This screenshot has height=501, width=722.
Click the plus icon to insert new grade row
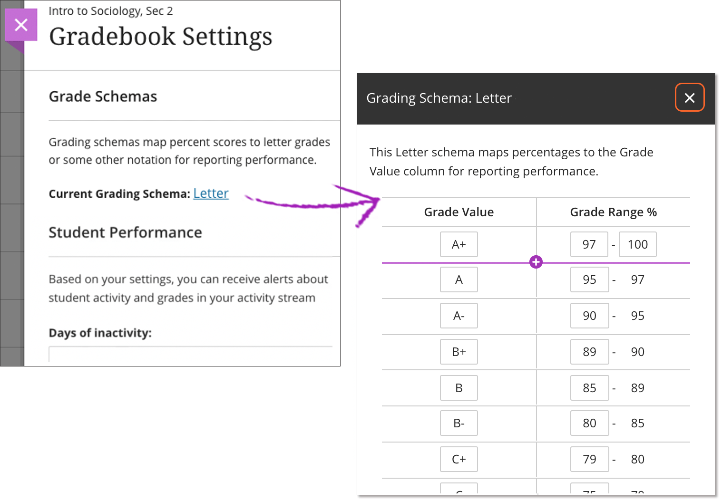click(x=536, y=261)
